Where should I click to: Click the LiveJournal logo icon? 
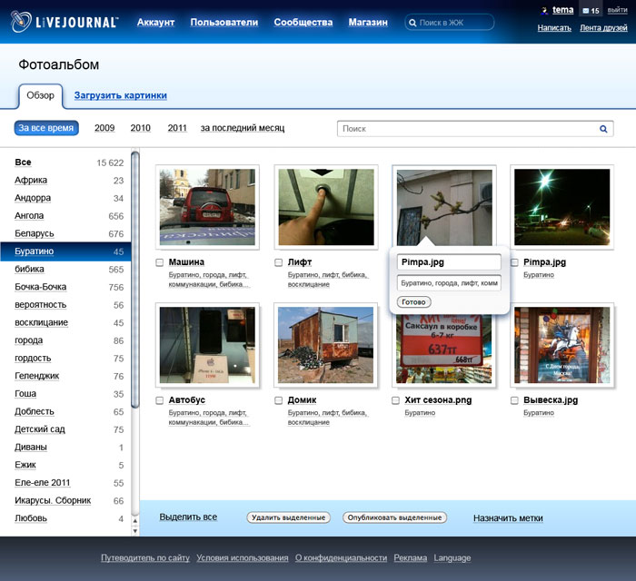[22, 23]
